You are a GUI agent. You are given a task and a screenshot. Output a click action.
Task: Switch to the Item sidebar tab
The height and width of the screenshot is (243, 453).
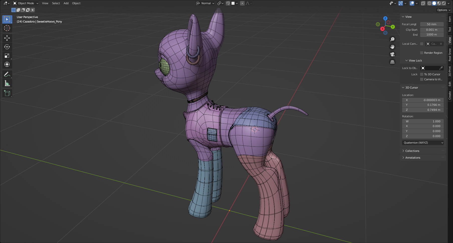(x=450, y=19)
